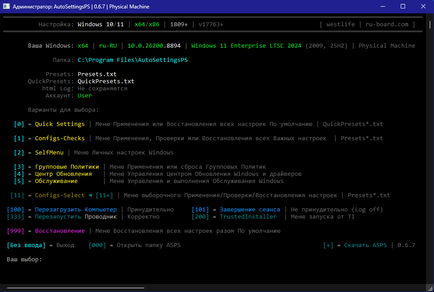The width and height of the screenshot is (434, 292).
Task: Click 'Не сохраняется' html log value
Action: pyautogui.click(x=103, y=89)
